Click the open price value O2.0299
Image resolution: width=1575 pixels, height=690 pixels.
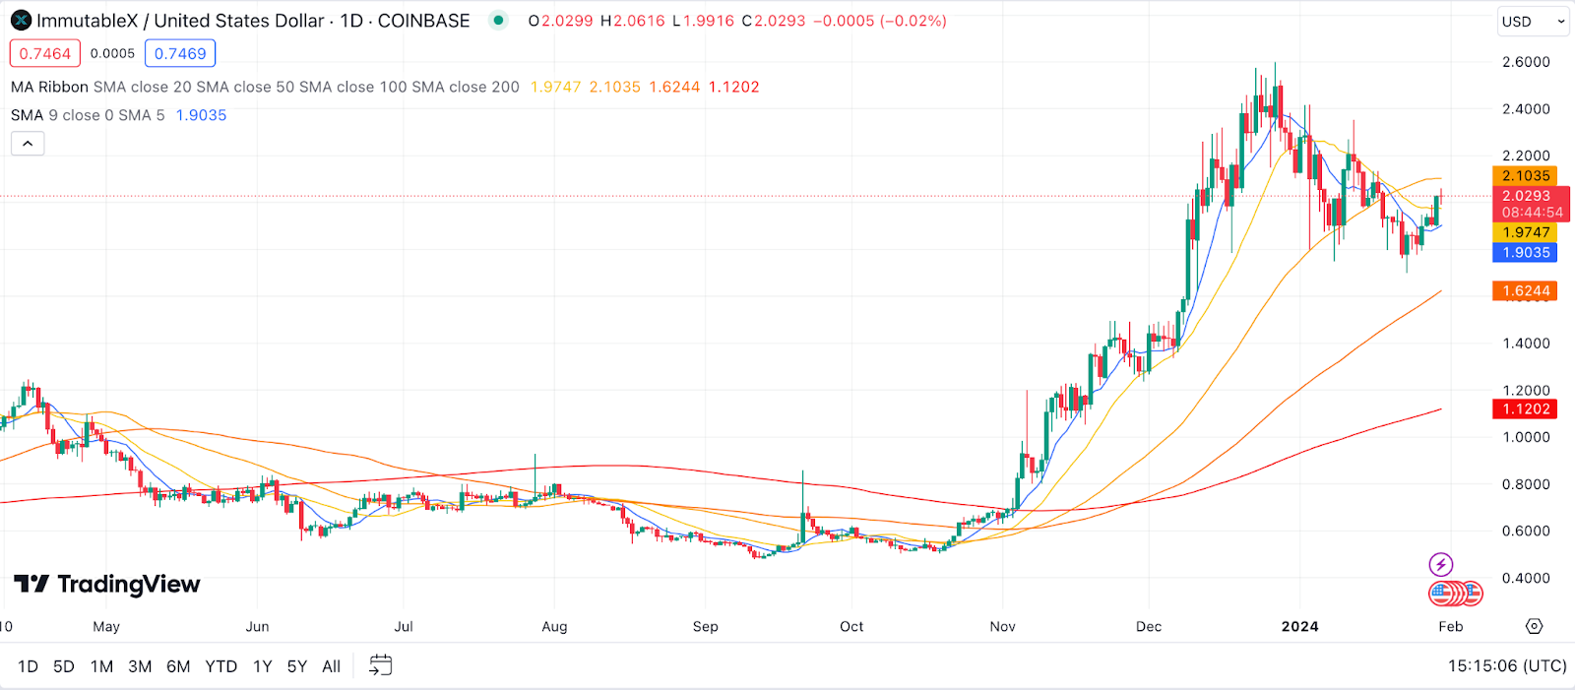(560, 21)
